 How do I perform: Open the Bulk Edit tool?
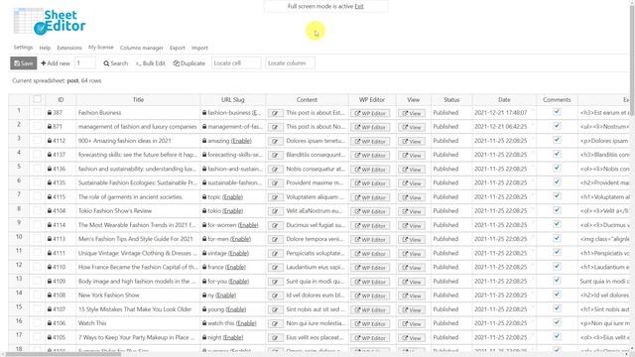pos(150,63)
